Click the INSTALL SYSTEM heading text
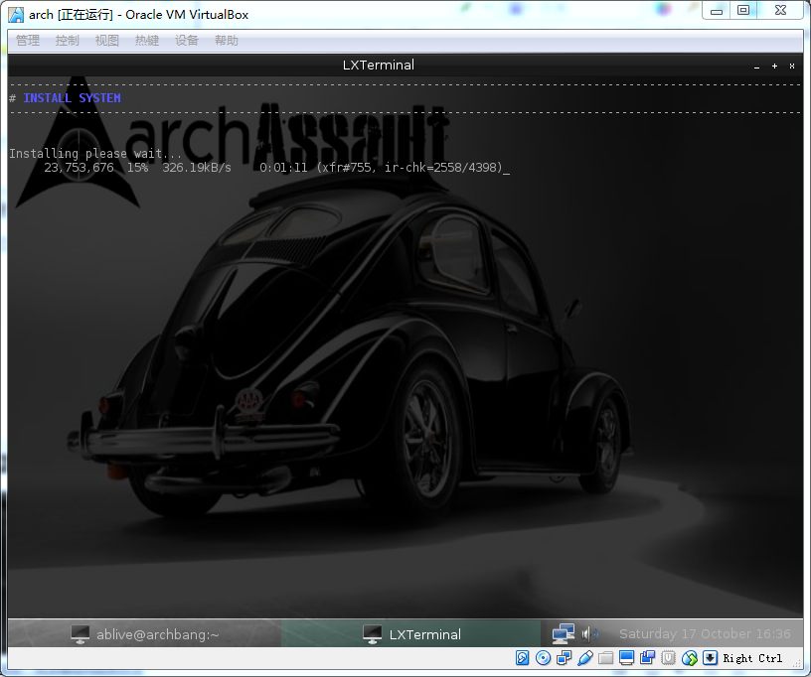Image resolution: width=811 pixels, height=677 pixels. coord(72,97)
